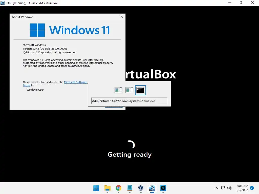Open the dark atom-logo taskbar app
The image size is (259, 194).
click(163, 188)
